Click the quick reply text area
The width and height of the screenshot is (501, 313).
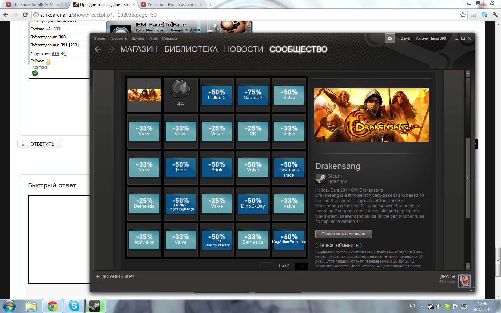coord(59,240)
